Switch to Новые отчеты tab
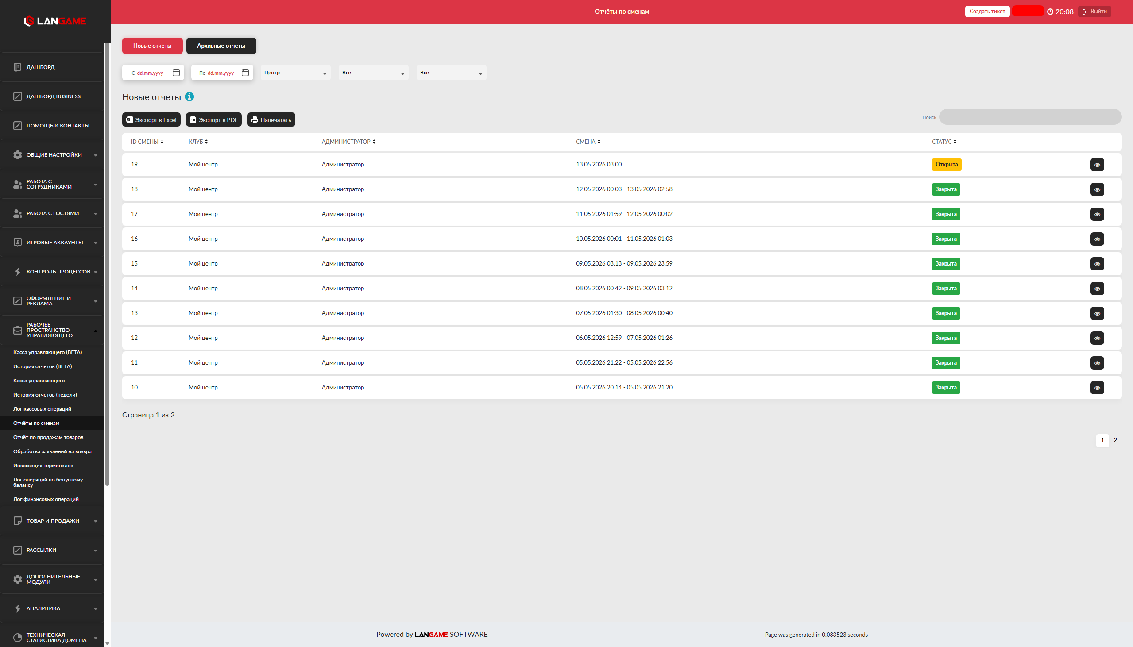 coord(152,46)
